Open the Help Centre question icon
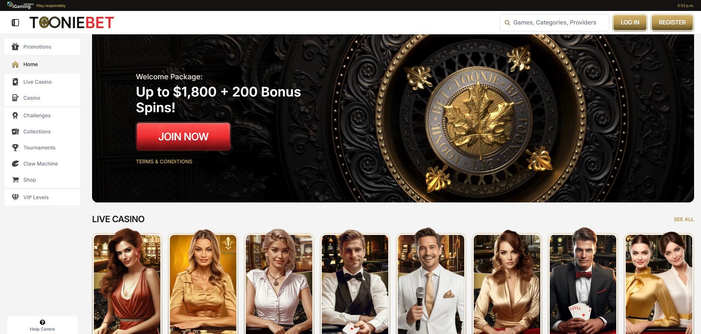The width and height of the screenshot is (701, 334). 42,322
